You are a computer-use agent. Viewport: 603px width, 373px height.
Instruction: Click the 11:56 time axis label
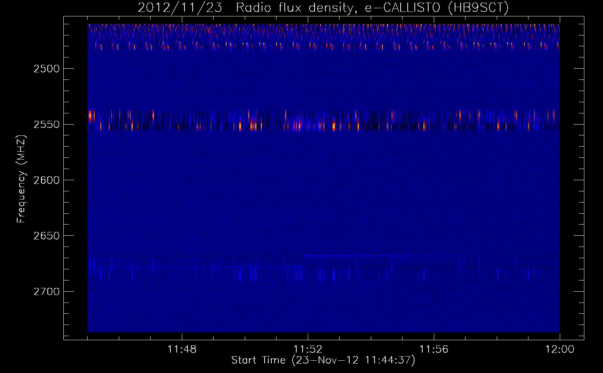434,350
